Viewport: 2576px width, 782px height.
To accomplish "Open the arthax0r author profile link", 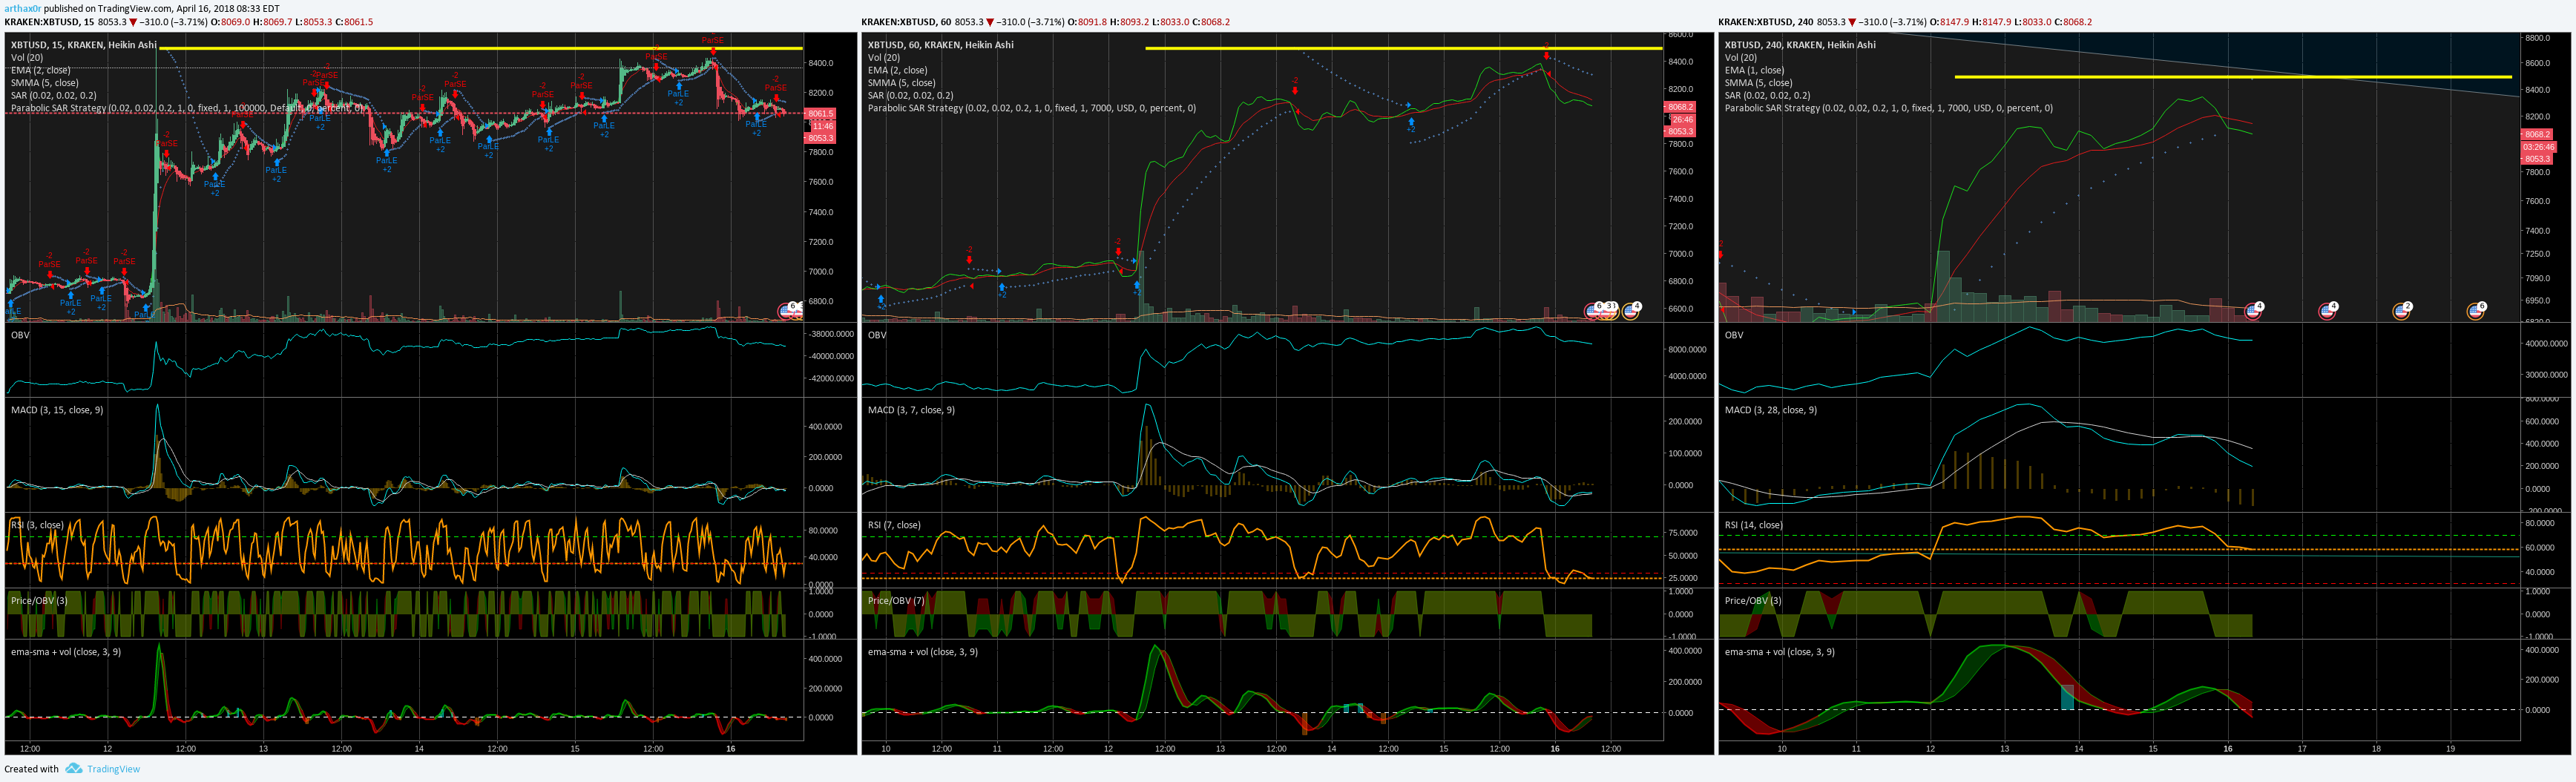I will click(x=23, y=8).
